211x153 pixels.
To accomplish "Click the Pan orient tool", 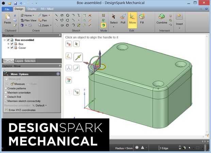I will tap(43, 20).
